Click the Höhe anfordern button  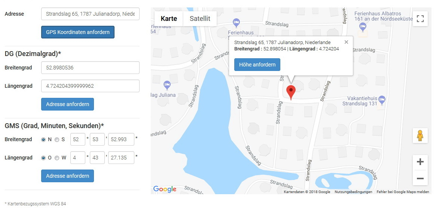(257, 65)
